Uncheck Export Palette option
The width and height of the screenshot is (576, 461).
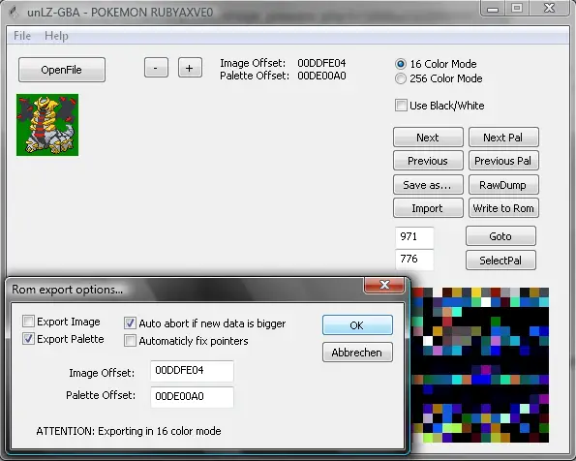coord(28,339)
